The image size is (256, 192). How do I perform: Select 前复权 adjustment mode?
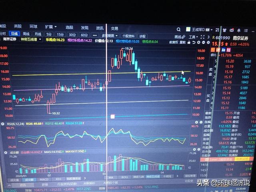pyautogui.click(x=174, y=42)
